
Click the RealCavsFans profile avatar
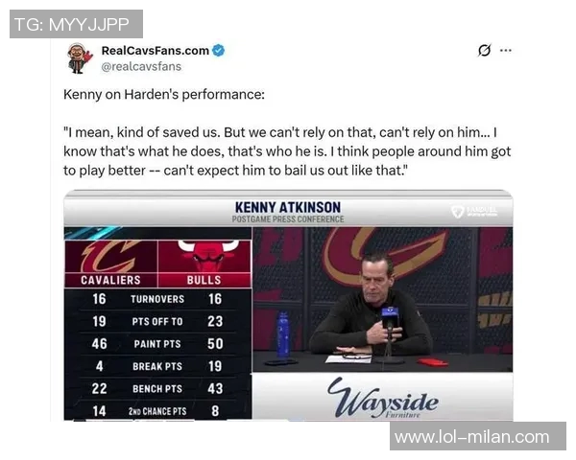[79, 57]
